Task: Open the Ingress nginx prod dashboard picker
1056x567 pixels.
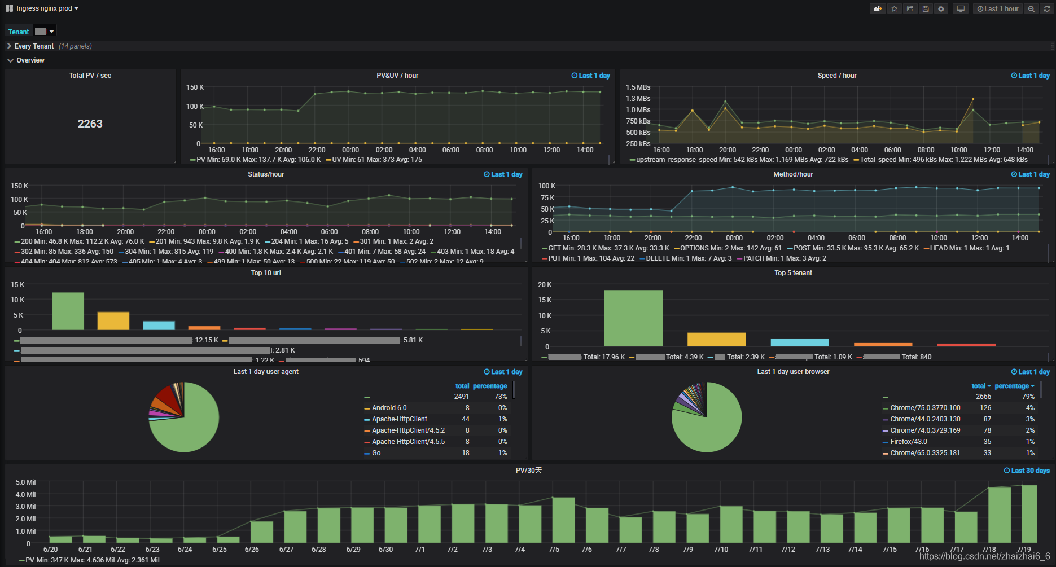Action: pos(47,8)
